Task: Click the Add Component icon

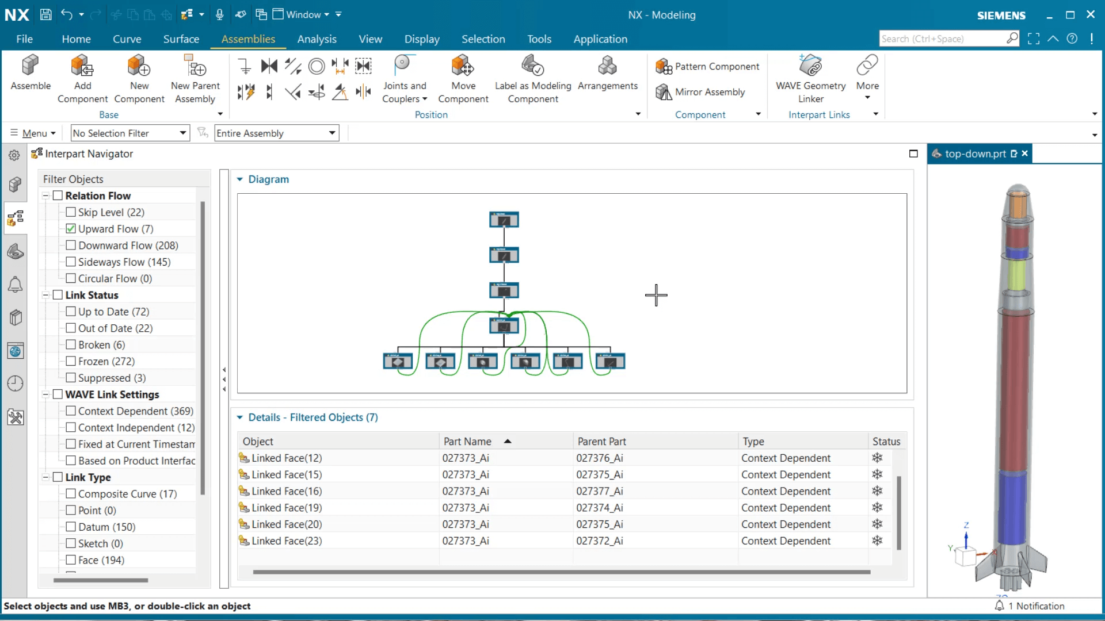Action: (x=82, y=66)
